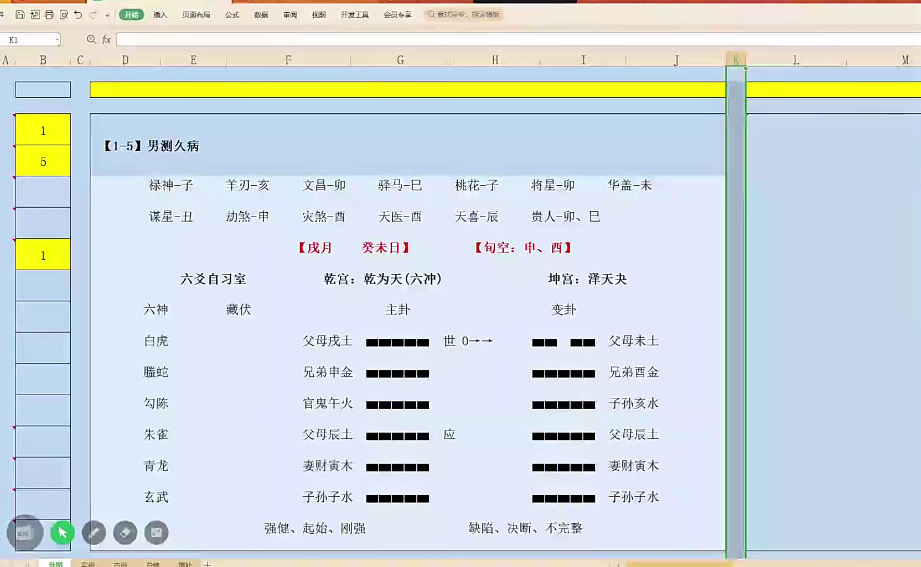
Task: Click the Save icon in quick access toolbar
Action: pyautogui.click(x=20, y=15)
